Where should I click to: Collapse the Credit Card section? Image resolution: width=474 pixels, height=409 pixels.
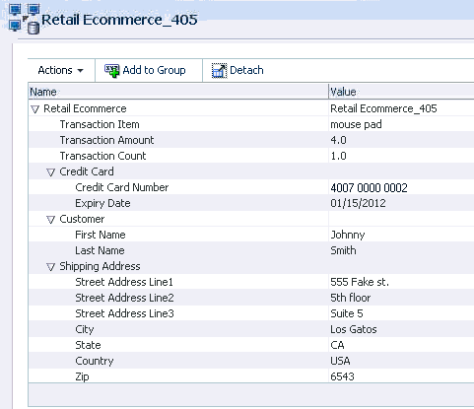50,172
